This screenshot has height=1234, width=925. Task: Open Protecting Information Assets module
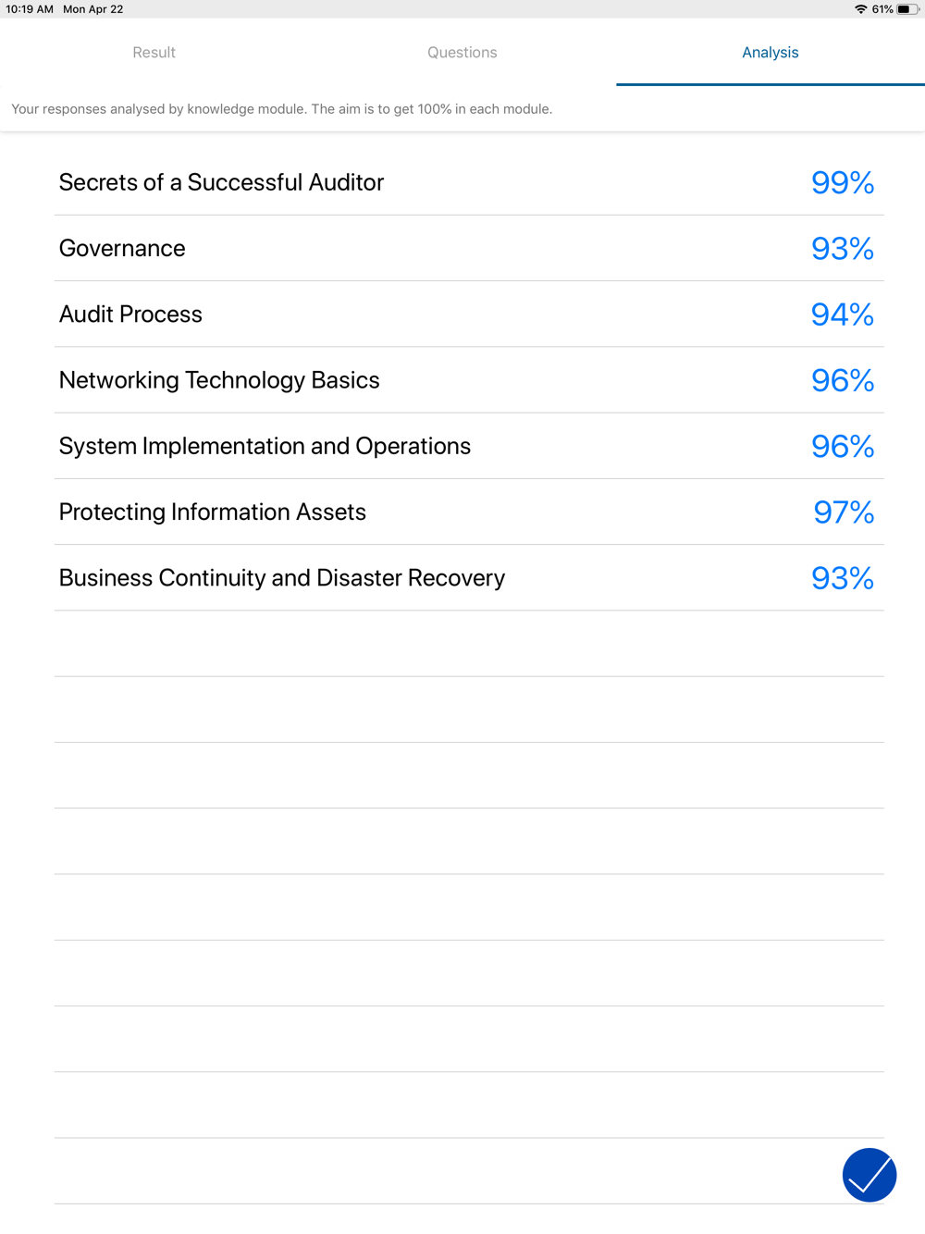tap(469, 512)
